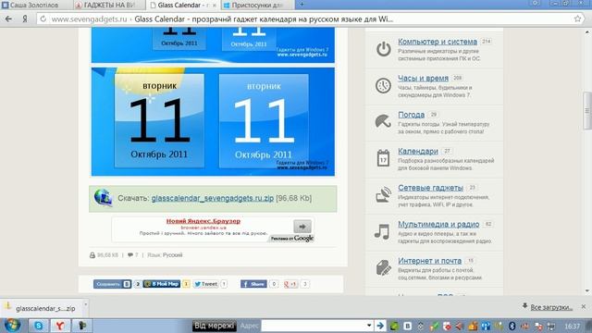The height and width of the screenshot is (333, 592).
Task: Switch to the Glass Calendar tab
Action: pos(183,5)
